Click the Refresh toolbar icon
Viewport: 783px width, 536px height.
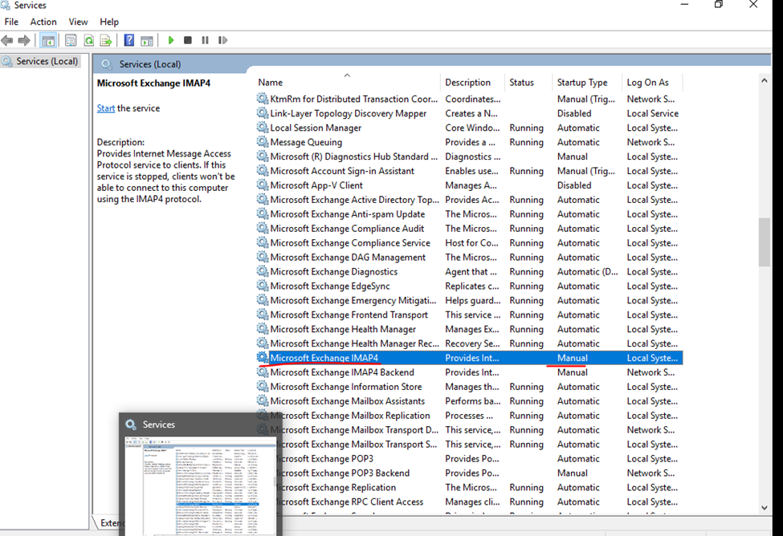(x=89, y=40)
